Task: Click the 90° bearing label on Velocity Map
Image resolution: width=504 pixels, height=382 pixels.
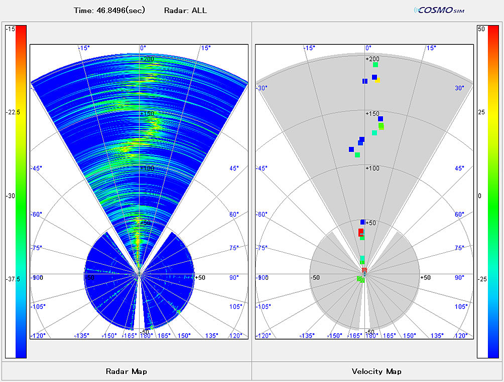Action: (x=460, y=278)
